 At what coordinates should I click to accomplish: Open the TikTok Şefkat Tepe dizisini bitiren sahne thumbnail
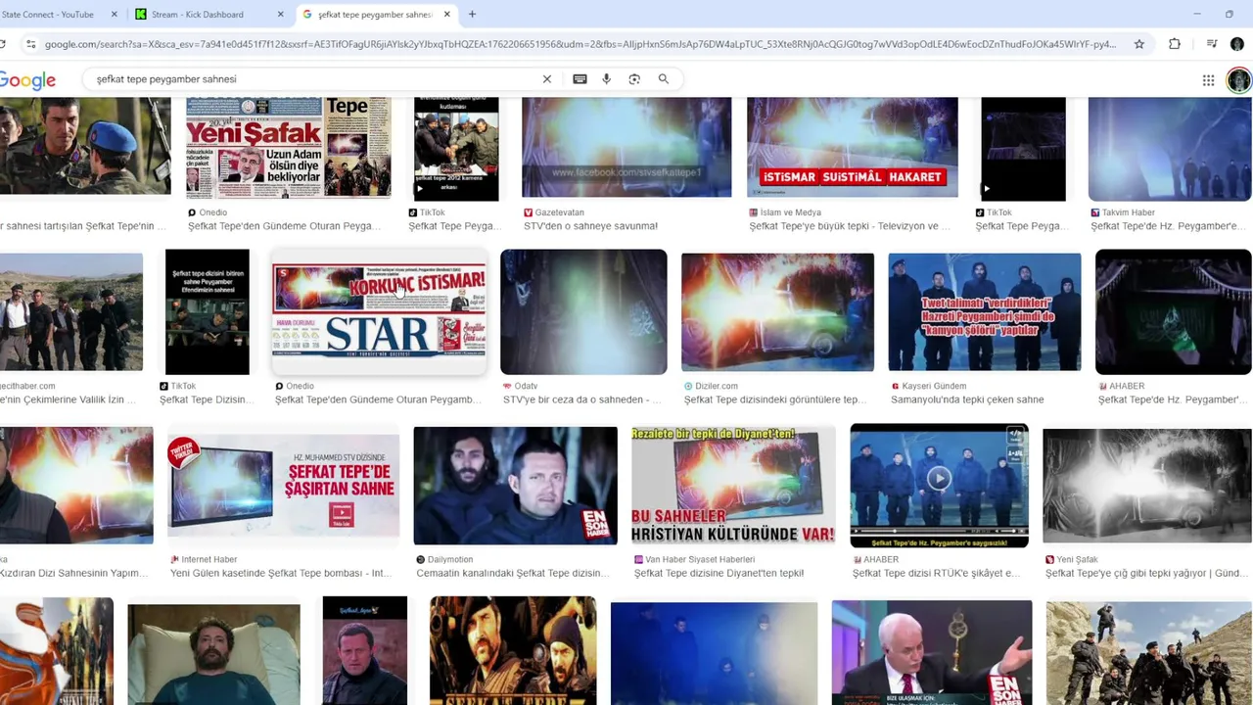208,312
